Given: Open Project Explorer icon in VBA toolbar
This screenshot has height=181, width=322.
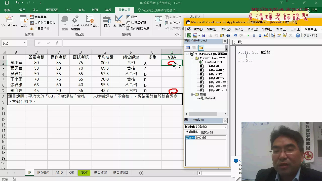Looking at the screenshot, I should [273, 36].
